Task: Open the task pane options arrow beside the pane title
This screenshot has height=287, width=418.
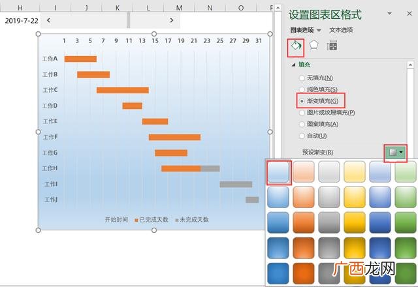Action: click(x=389, y=13)
